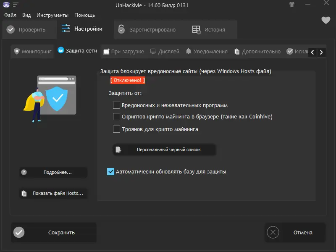
Task: Open the Помощь menu
Action: pos(84,15)
